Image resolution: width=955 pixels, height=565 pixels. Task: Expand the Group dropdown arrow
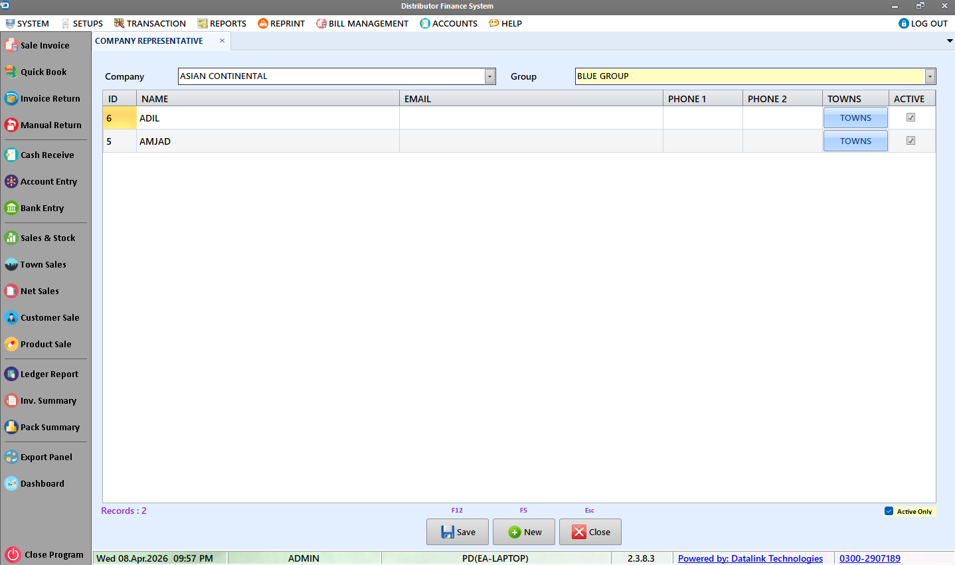[930, 76]
